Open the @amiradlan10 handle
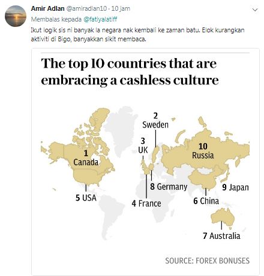The width and height of the screenshot is (264, 276). coord(86,8)
